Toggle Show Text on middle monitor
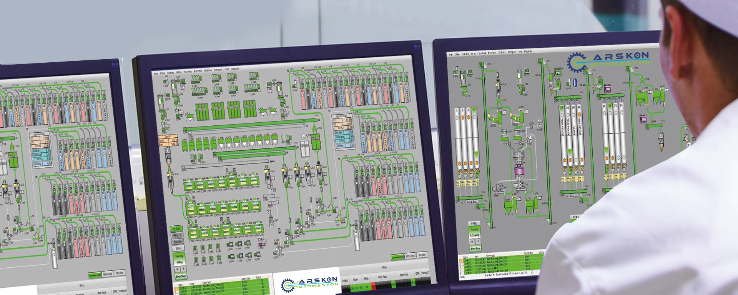 [x=410, y=256]
